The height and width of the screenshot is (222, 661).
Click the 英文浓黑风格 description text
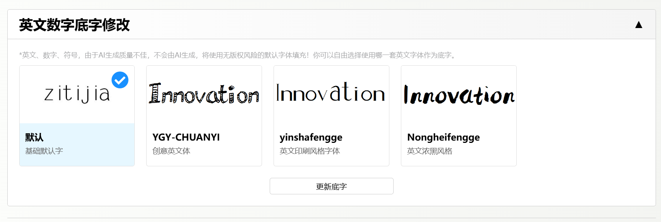pos(429,151)
